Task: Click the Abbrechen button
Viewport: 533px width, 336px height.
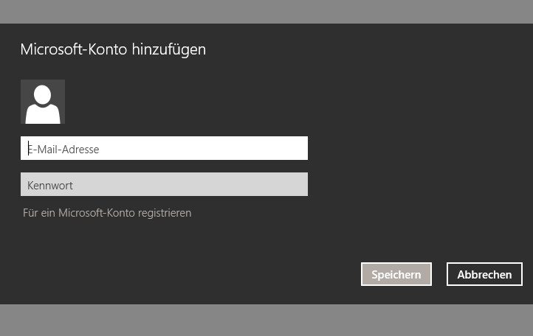Action: pyautogui.click(x=484, y=274)
